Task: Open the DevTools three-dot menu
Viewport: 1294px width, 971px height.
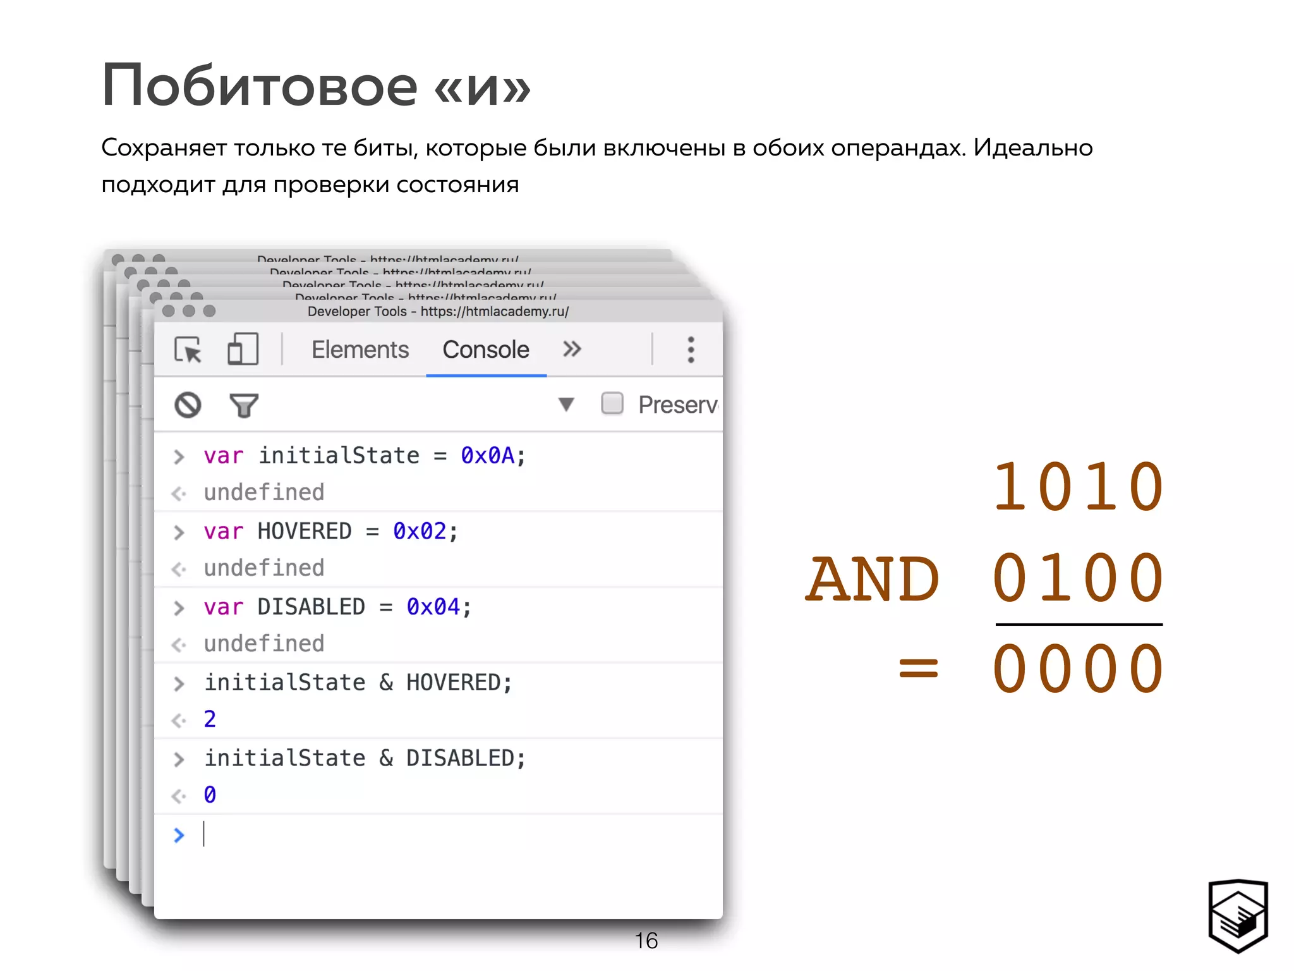Action: [691, 350]
